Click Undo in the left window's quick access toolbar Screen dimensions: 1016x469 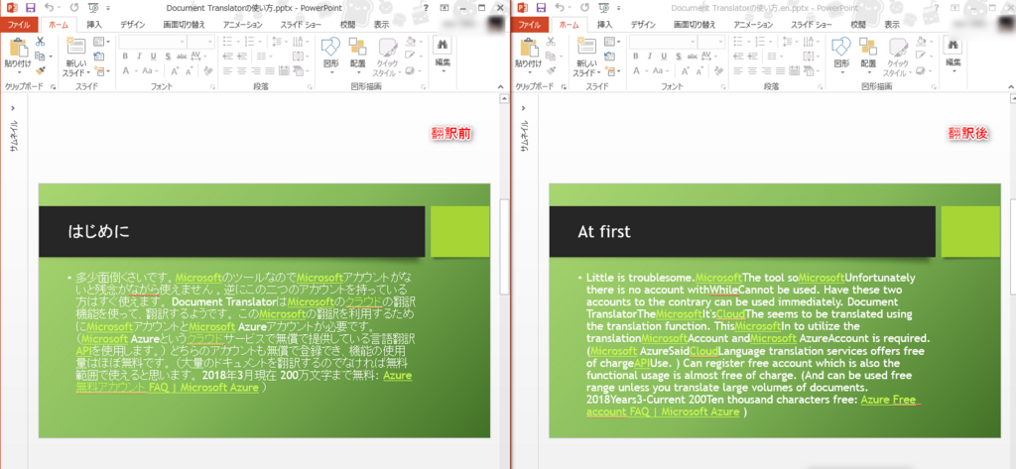(50, 8)
